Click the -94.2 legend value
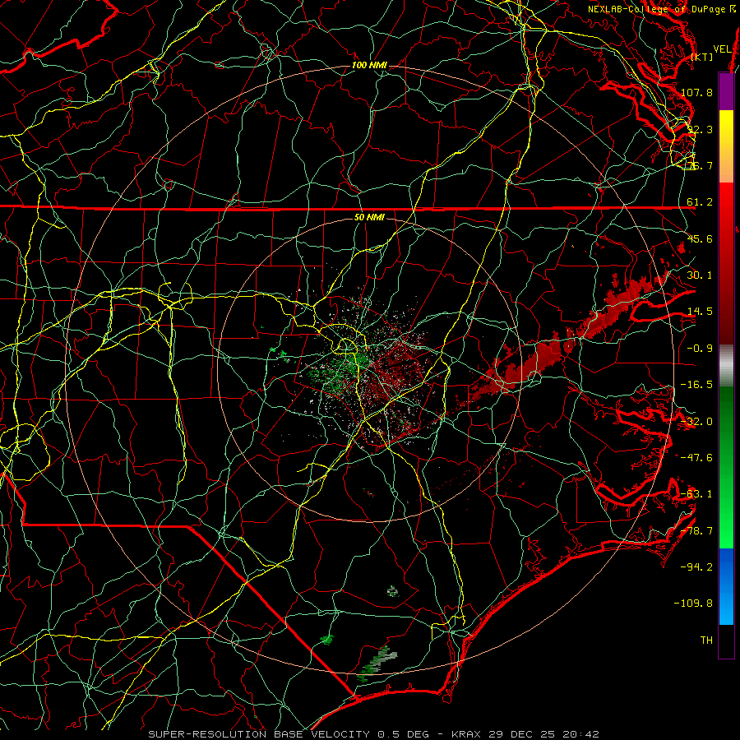740x740 pixels. (696, 567)
